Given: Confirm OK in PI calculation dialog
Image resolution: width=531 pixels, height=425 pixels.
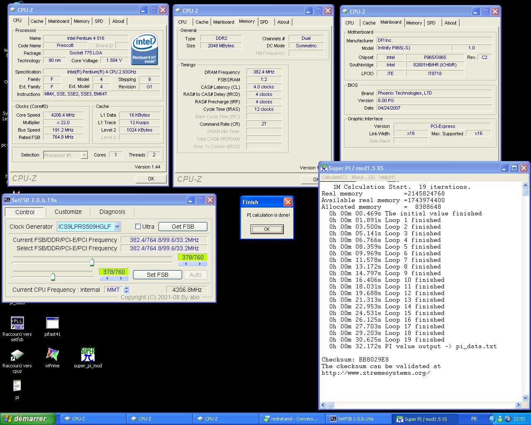Looking at the screenshot, I should pyautogui.click(x=267, y=229).
